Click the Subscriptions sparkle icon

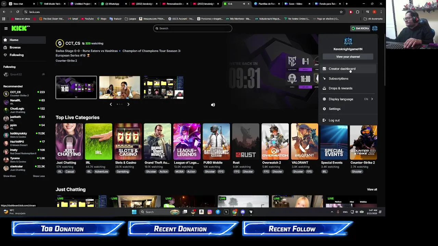click(x=324, y=79)
